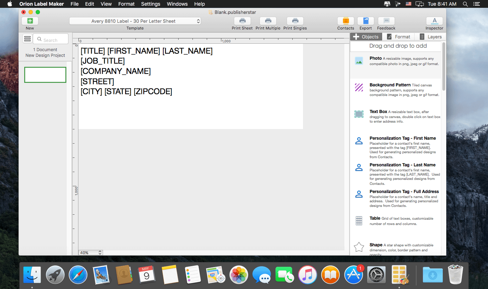Open the Notes app in the Dock
488x289 pixels.
[170, 275]
